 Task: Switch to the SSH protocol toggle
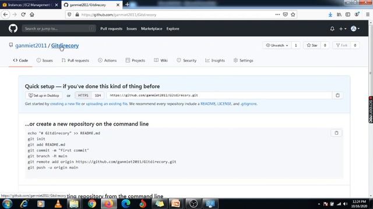tap(98, 95)
